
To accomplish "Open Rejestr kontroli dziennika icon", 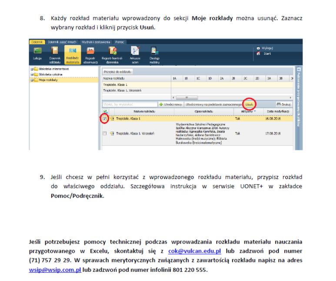I will pyautogui.click(x=112, y=55).
